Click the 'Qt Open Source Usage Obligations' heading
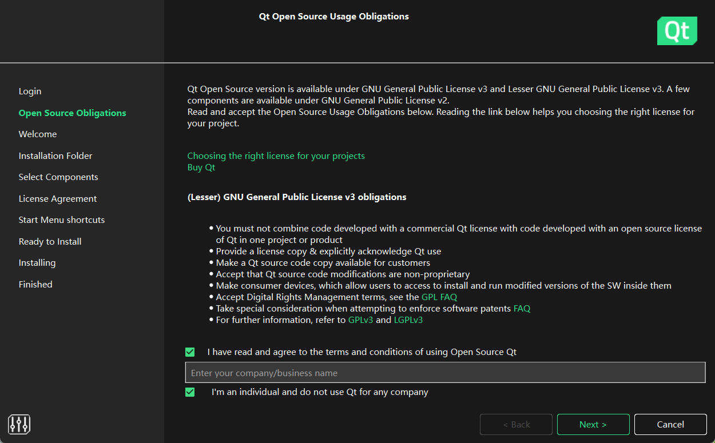Viewport: 715px width, 443px height. (x=334, y=17)
